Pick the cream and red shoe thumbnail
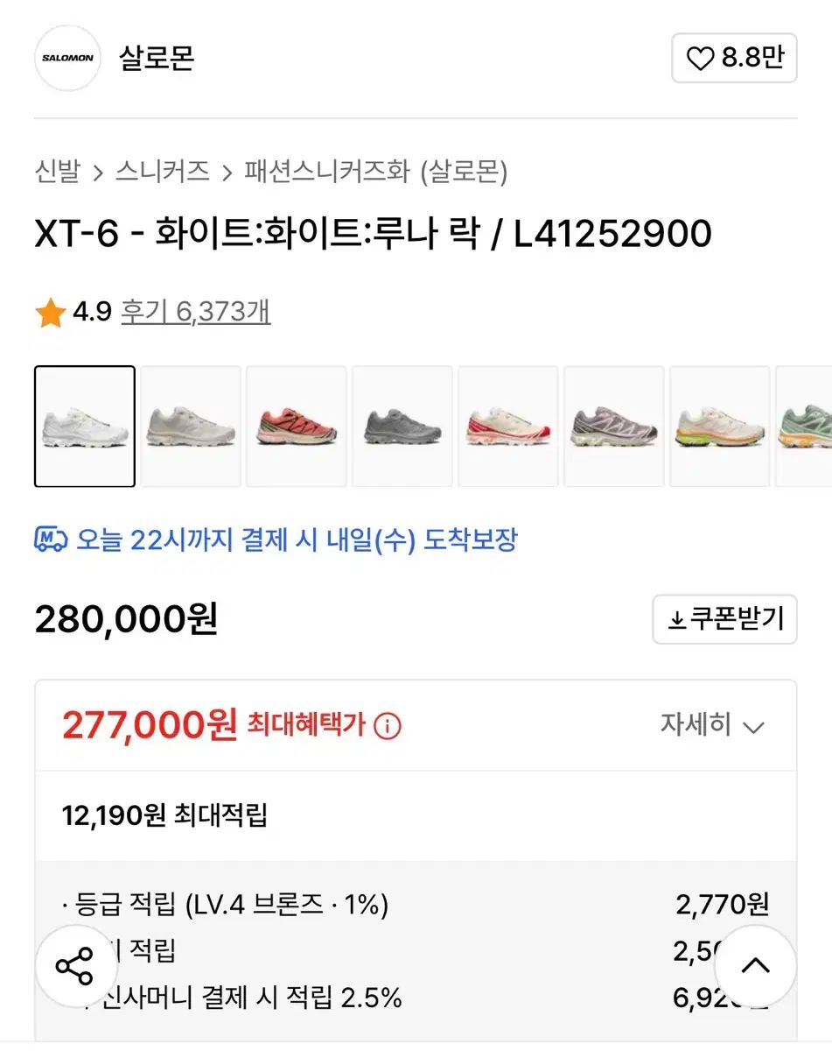Viewport: 832px width, 1051px height. [x=508, y=427]
